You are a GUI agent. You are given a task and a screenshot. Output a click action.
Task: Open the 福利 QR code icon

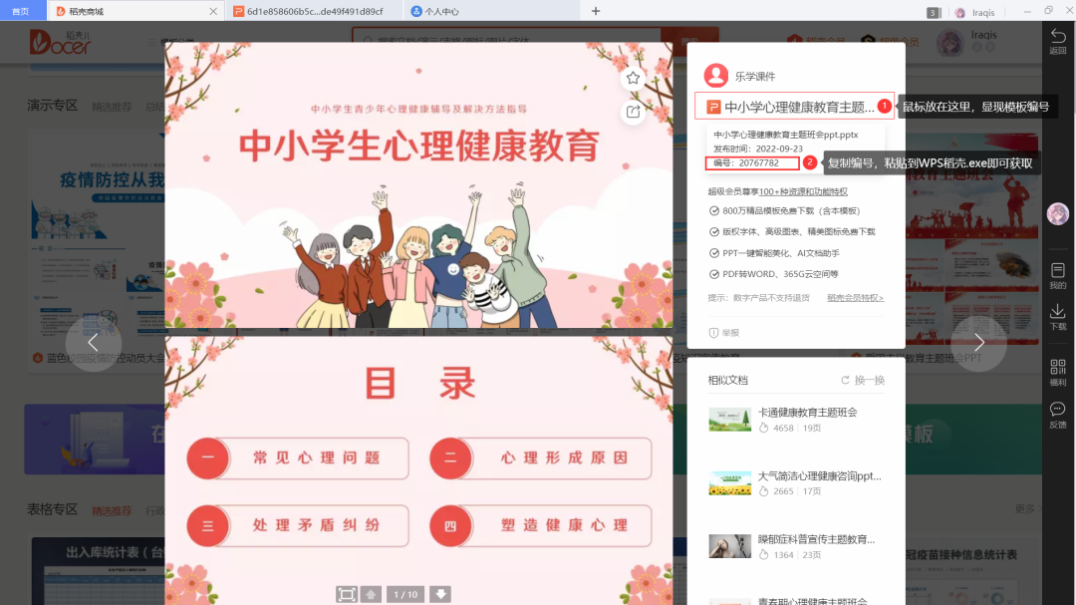tap(1057, 372)
